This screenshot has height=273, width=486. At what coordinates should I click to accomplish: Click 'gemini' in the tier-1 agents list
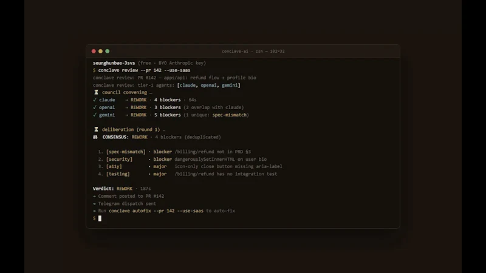(x=230, y=85)
